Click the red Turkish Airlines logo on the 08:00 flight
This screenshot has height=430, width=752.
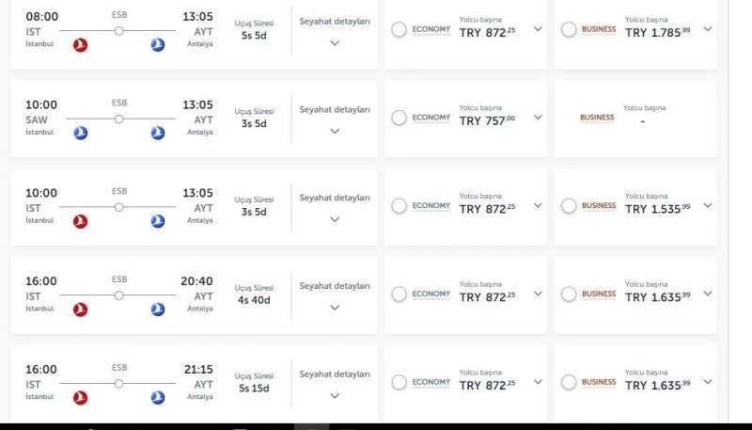(x=80, y=45)
